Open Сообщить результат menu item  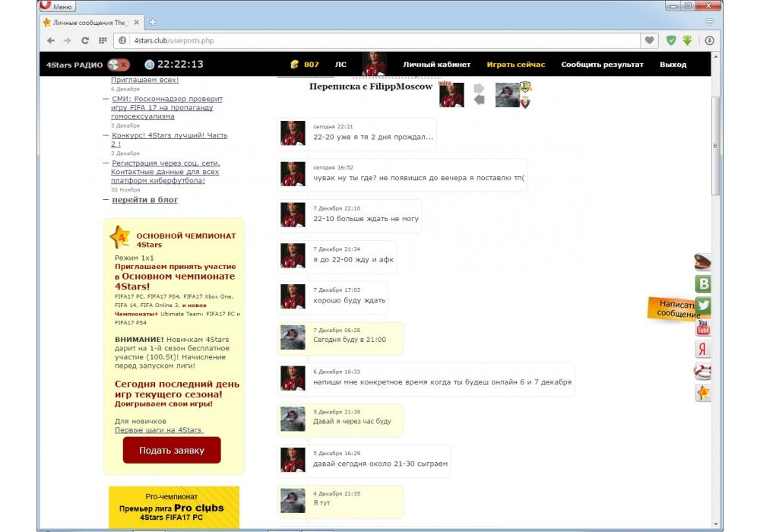[602, 65]
